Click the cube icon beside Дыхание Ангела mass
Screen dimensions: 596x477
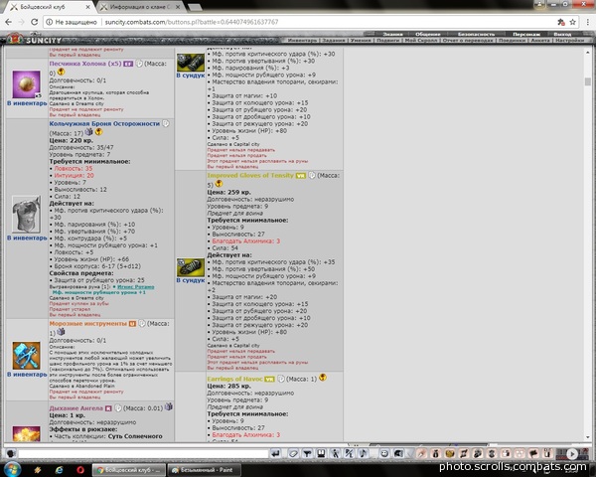[169, 406]
